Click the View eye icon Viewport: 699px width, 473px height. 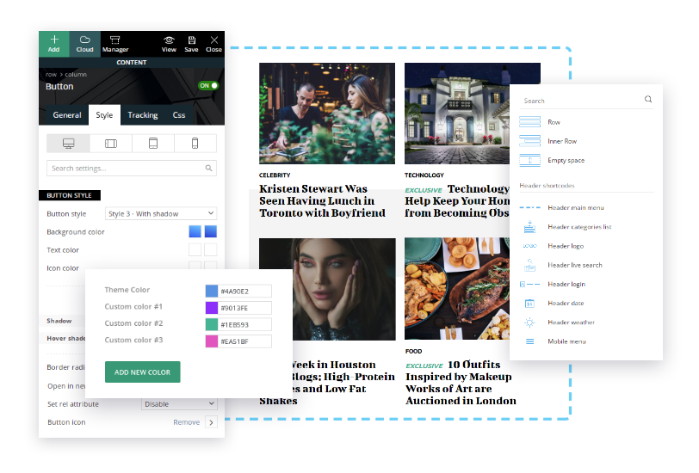click(x=169, y=43)
